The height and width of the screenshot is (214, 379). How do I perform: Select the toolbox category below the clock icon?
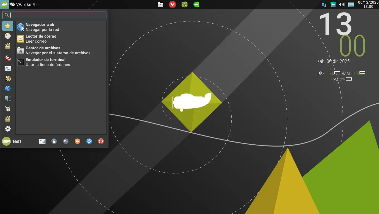(8, 46)
